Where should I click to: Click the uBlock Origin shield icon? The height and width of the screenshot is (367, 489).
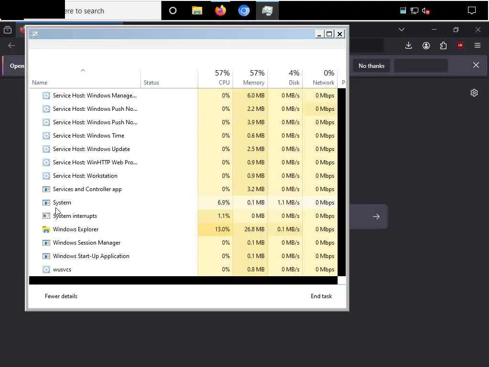[460, 45]
